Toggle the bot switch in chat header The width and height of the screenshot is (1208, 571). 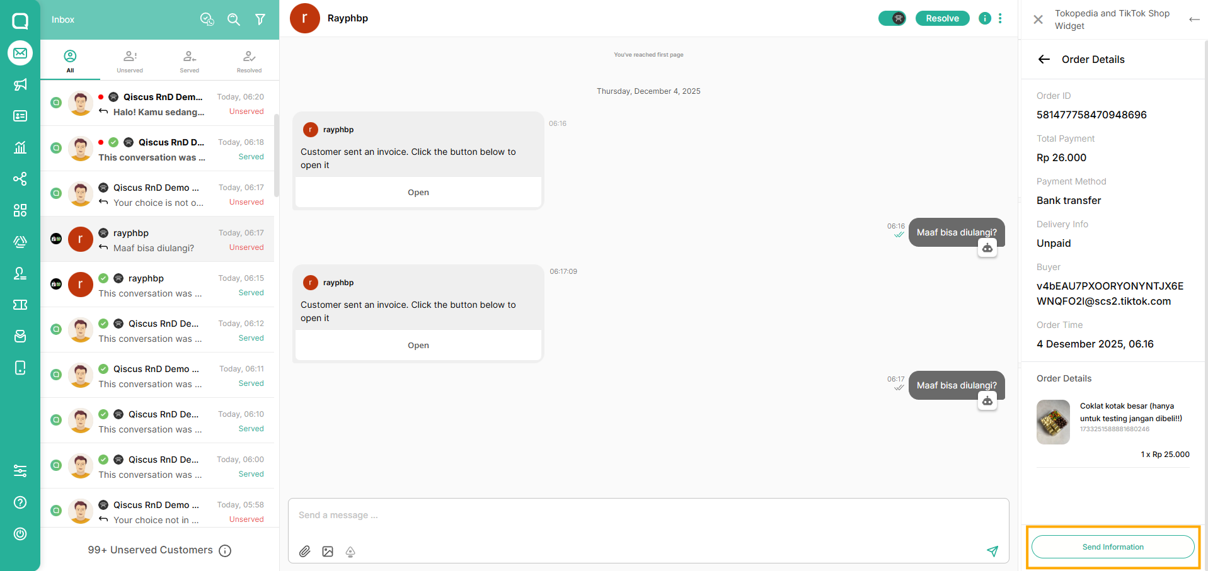[x=892, y=18]
